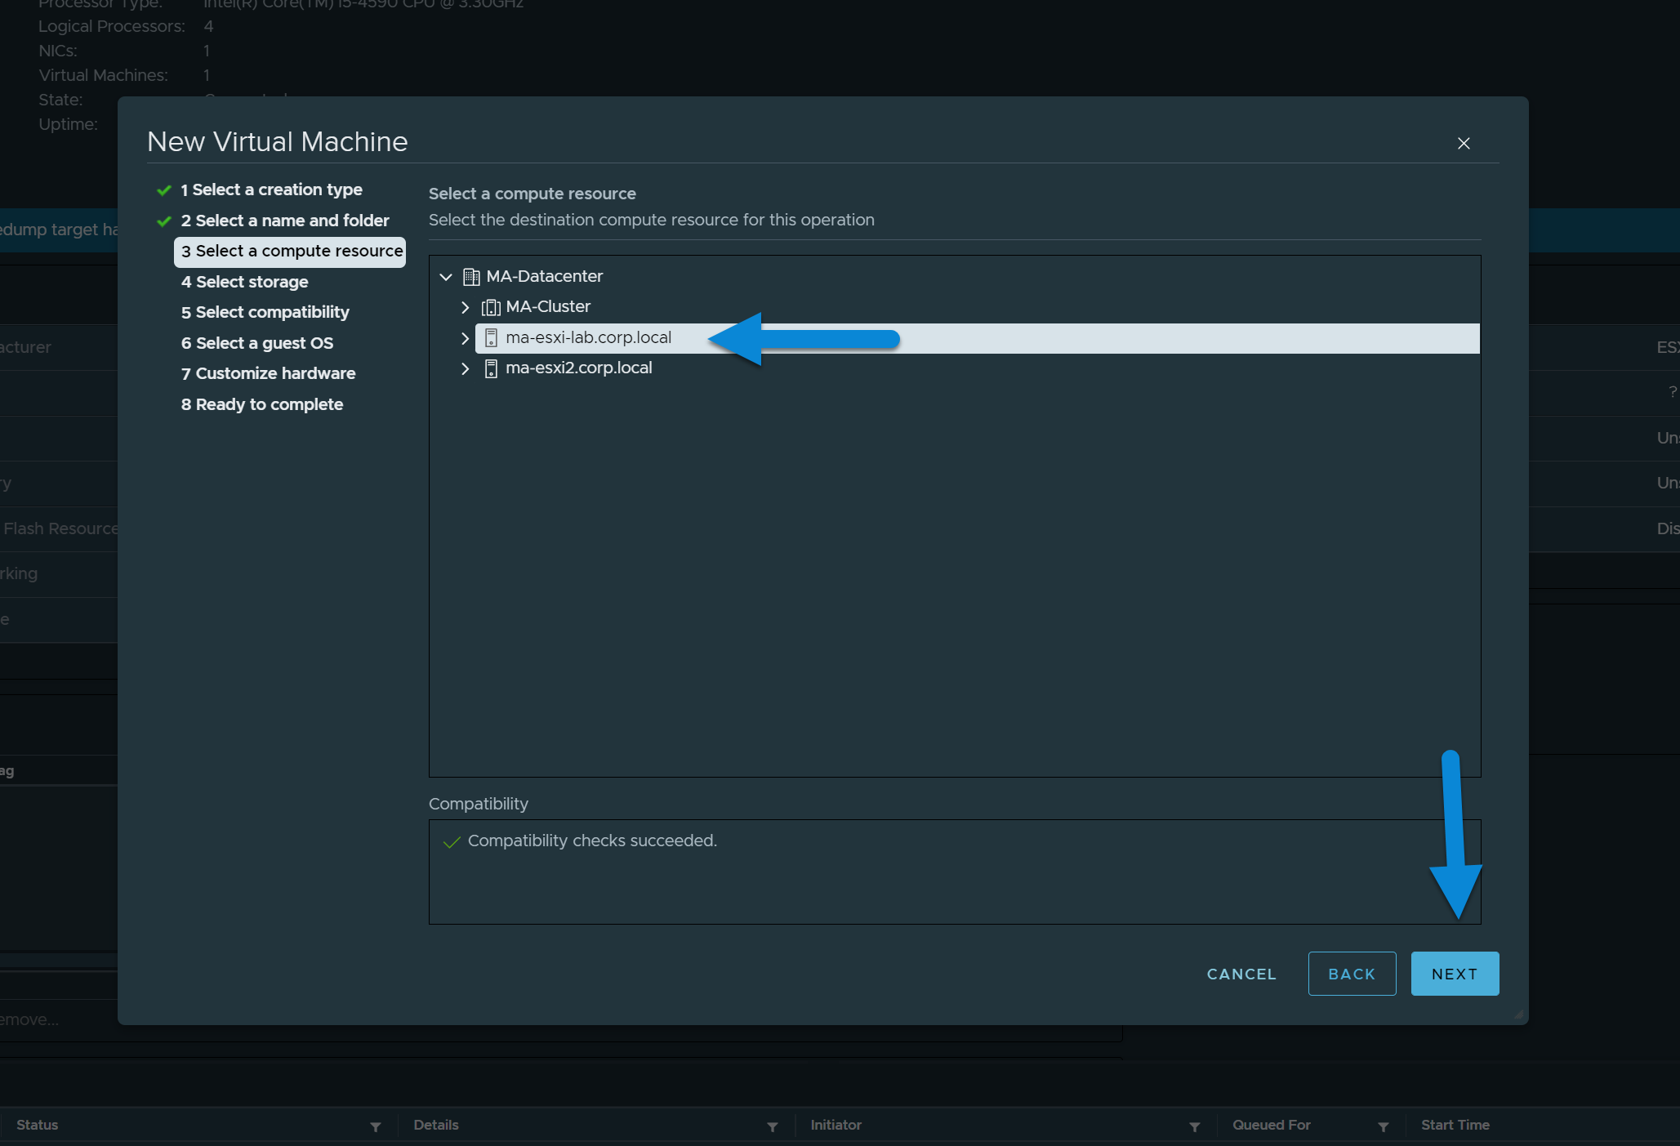Go to step 2 Select a name and folder
The image size is (1680, 1146).
pos(285,221)
